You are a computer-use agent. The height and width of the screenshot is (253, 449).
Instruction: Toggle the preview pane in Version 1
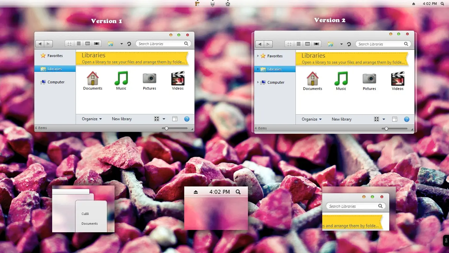(x=175, y=119)
